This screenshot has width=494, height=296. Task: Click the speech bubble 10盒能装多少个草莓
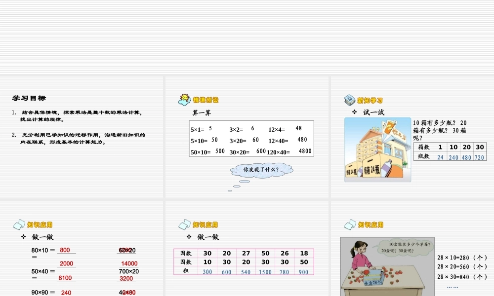pyautogui.click(x=406, y=247)
